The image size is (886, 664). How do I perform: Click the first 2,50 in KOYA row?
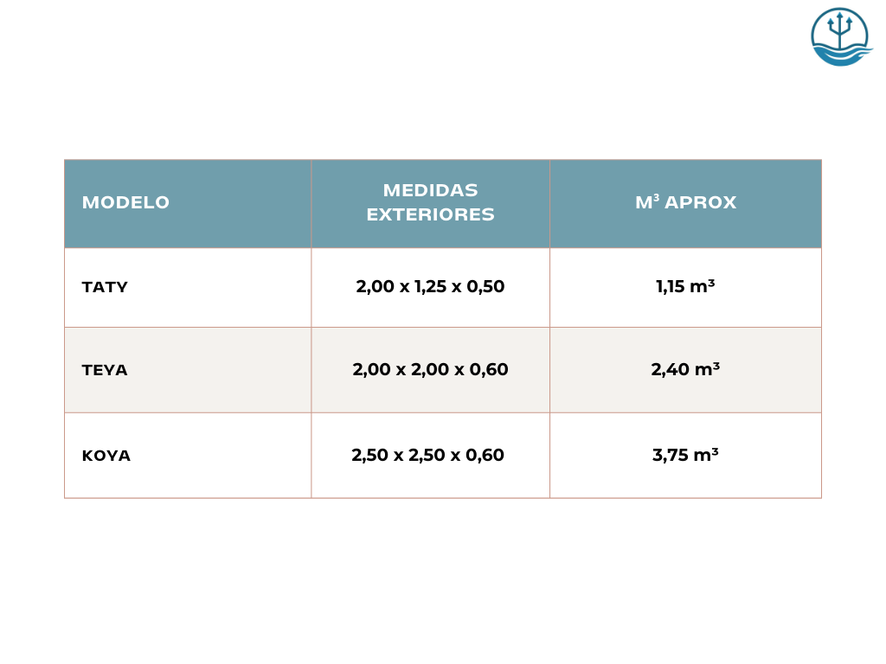tap(370, 456)
